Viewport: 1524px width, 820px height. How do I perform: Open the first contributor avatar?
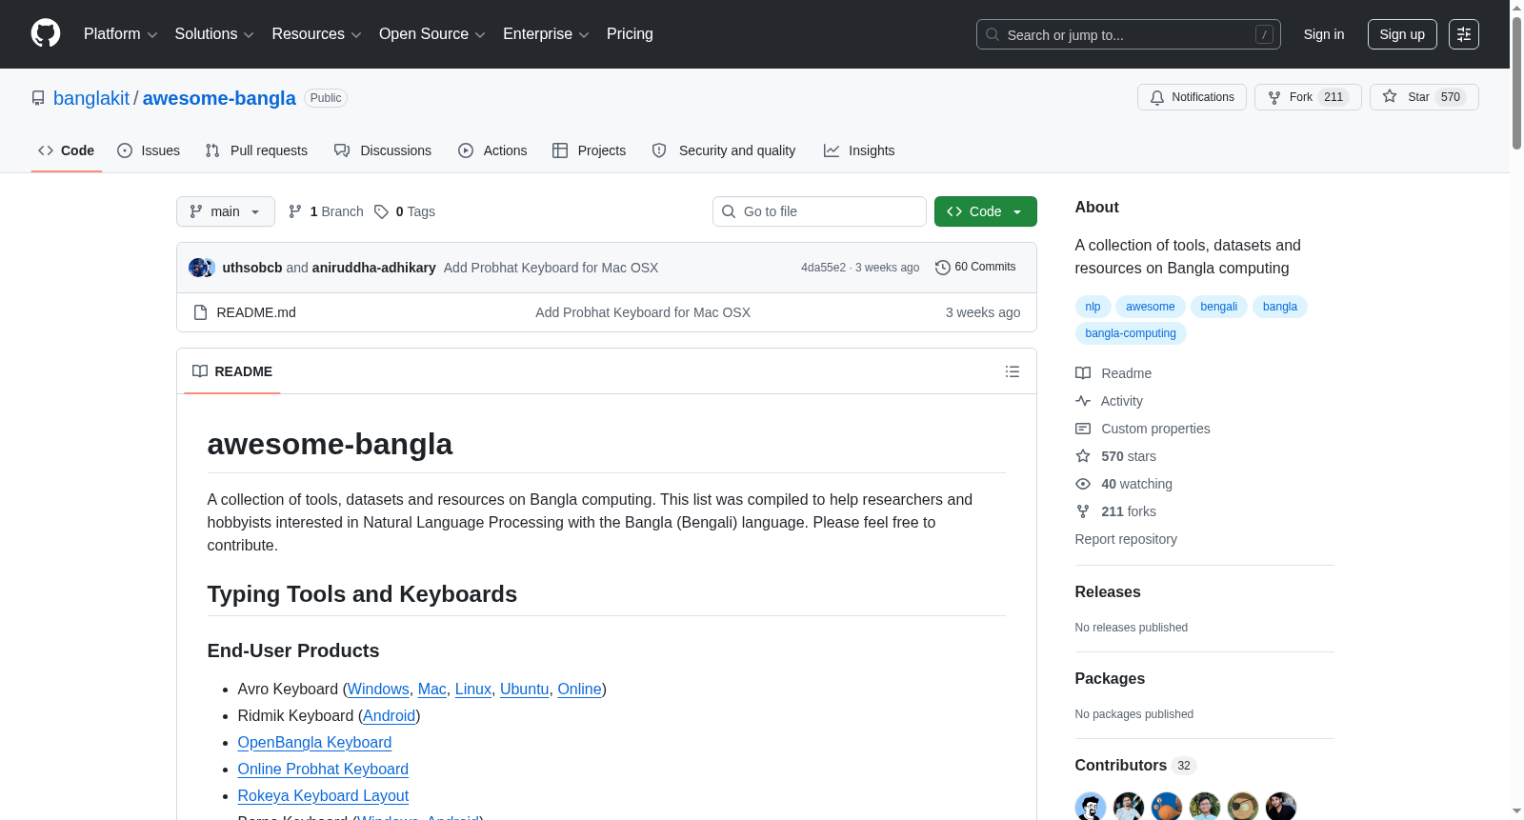[x=1091, y=806]
